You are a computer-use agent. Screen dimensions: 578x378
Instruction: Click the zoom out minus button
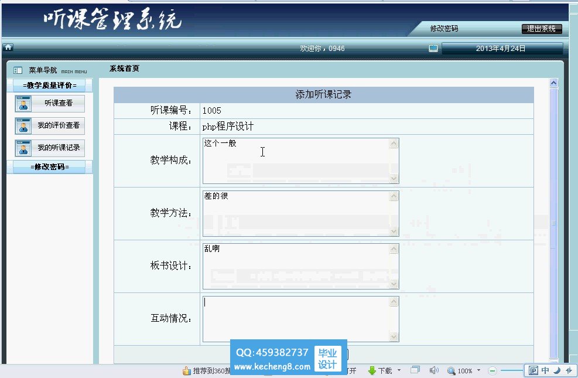pos(493,370)
